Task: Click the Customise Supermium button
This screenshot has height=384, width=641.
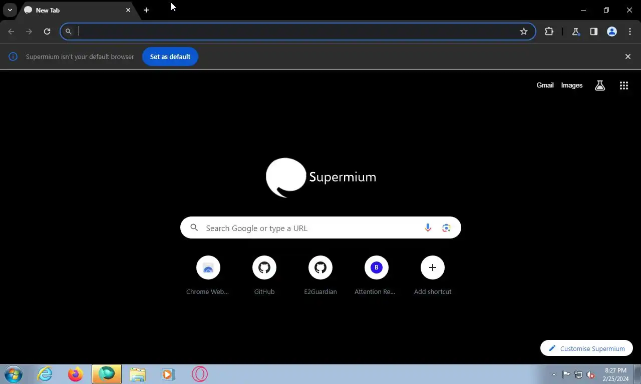Action: coord(586,348)
